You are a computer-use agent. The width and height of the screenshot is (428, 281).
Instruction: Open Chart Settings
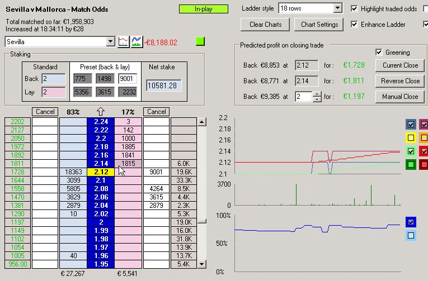coord(319,25)
